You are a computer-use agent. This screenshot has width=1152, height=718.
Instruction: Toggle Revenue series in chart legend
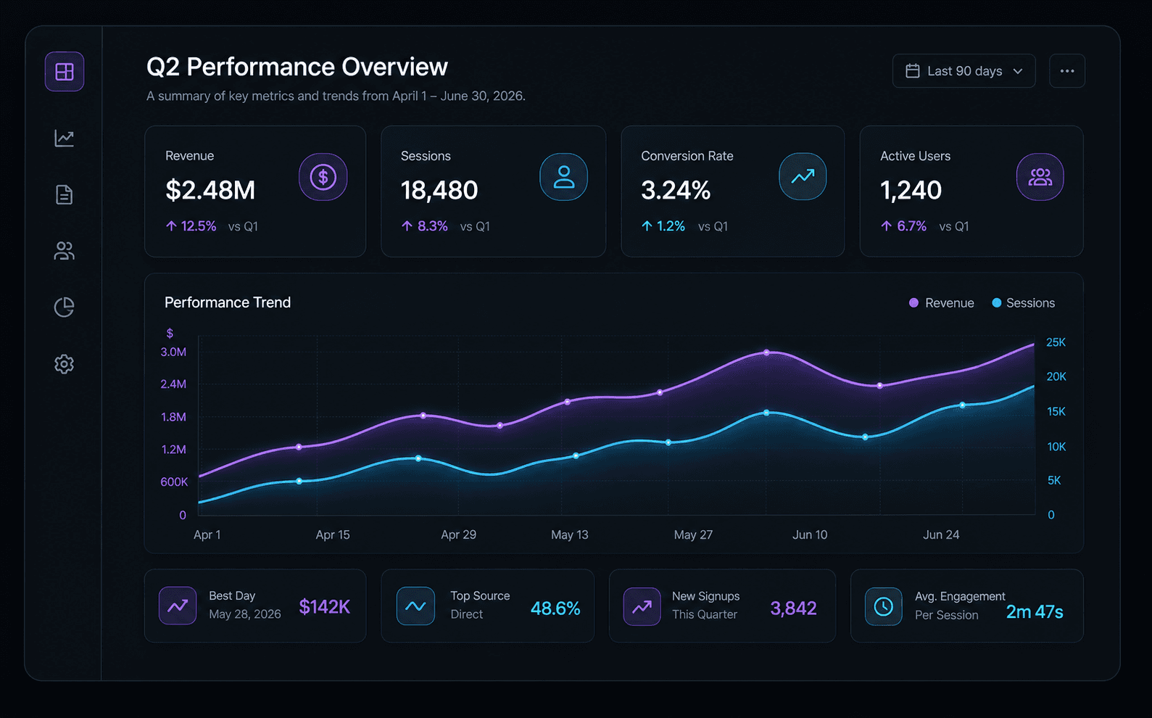coord(942,303)
